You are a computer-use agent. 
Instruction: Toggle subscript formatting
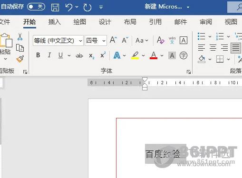[92, 55]
